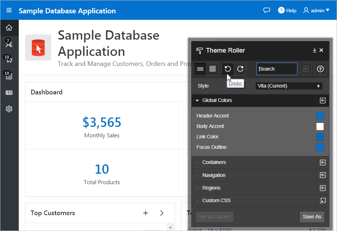This screenshot has width=337, height=231.
Task: Expand the Containers section
Action: click(214, 163)
